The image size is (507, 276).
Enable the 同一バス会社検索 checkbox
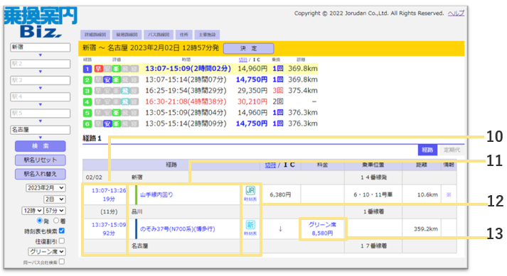62,262
